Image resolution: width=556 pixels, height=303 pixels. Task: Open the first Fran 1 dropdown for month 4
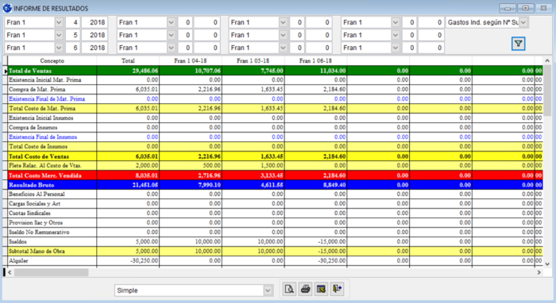[x=59, y=22]
